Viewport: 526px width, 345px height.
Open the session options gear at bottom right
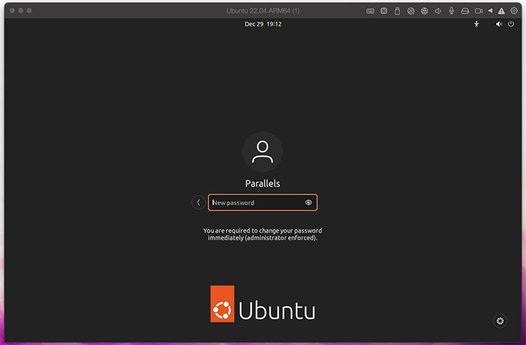point(500,321)
